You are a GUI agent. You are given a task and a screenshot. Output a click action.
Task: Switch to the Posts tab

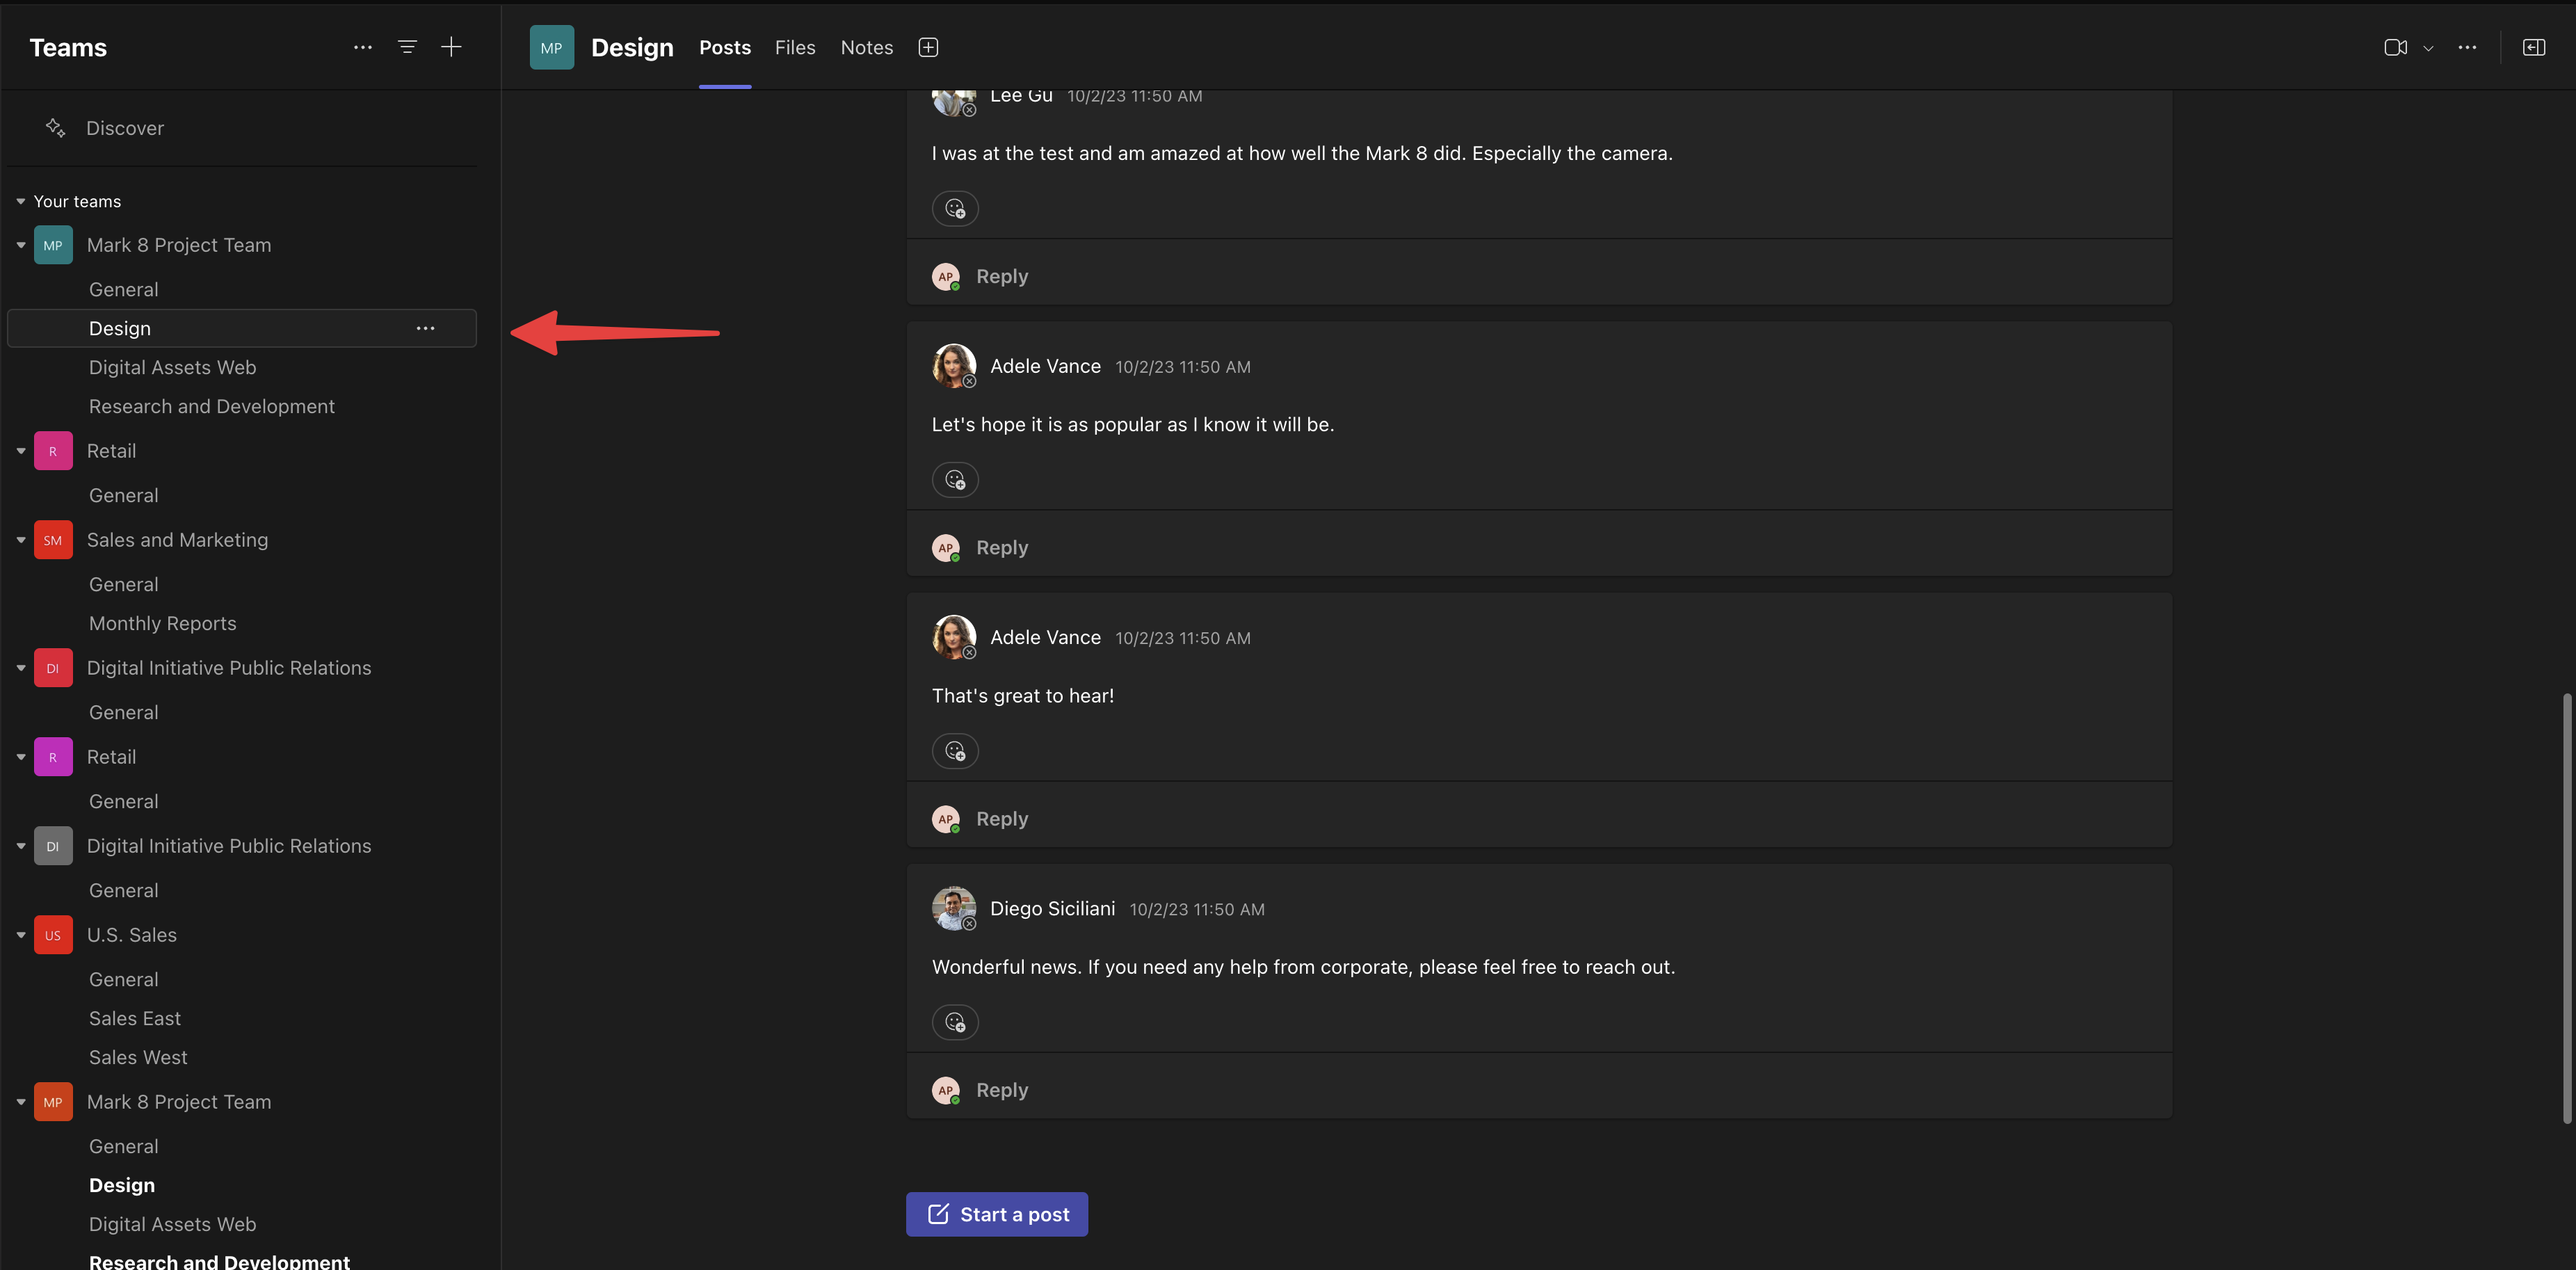click(x=724, y=47)
